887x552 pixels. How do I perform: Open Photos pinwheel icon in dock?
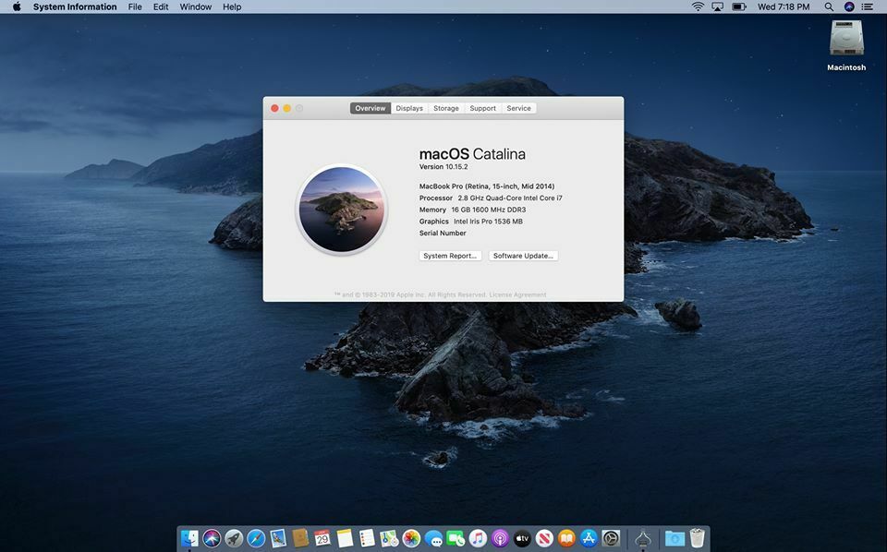pos(411,538)
